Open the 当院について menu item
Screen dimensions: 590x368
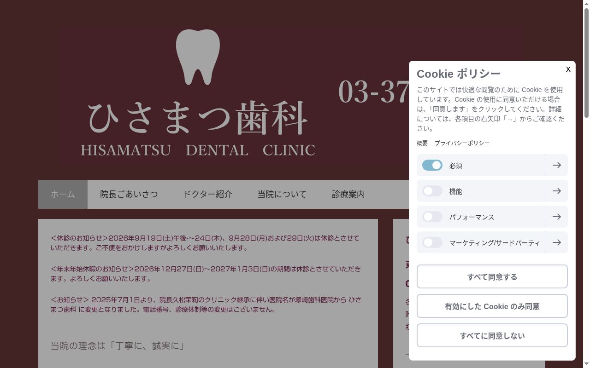[282, 194]
